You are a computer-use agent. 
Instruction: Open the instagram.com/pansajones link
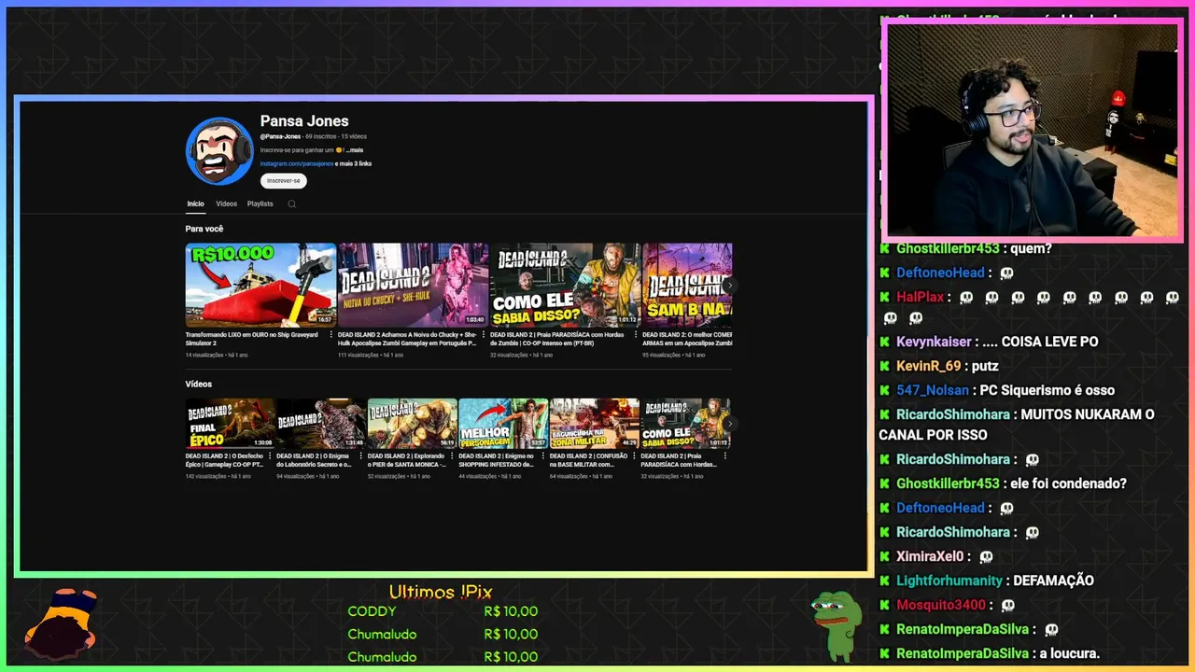click(x=297, y=163)
